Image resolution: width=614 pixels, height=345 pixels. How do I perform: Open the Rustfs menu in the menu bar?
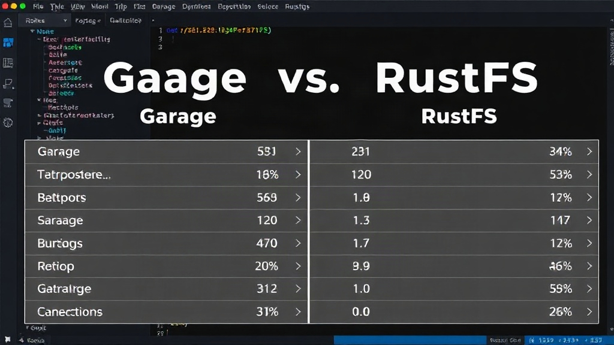297,6
